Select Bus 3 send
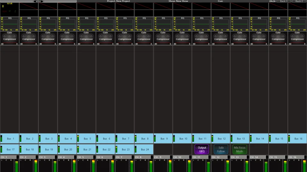This screenshot has height=172, width=307. 48,138
